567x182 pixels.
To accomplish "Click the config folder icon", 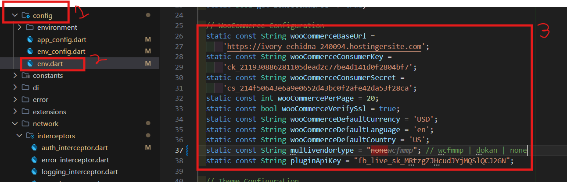I will pyautogui.click(x=25, y=15).
